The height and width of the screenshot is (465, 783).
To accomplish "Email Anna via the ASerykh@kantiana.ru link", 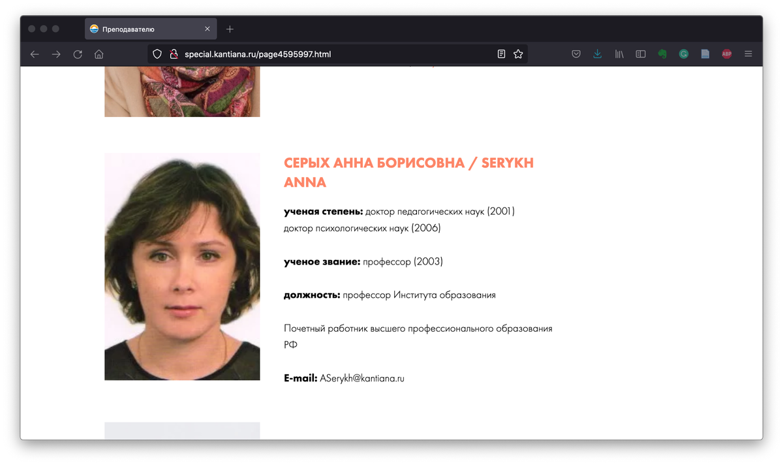I will (361, 377).
